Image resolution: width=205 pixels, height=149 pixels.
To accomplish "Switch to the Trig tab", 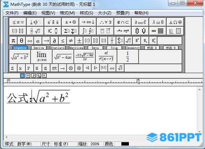I will 114,48.
